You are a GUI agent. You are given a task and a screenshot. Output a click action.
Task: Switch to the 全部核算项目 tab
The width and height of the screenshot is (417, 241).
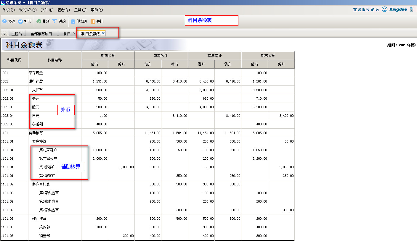[x=41, y=34]
